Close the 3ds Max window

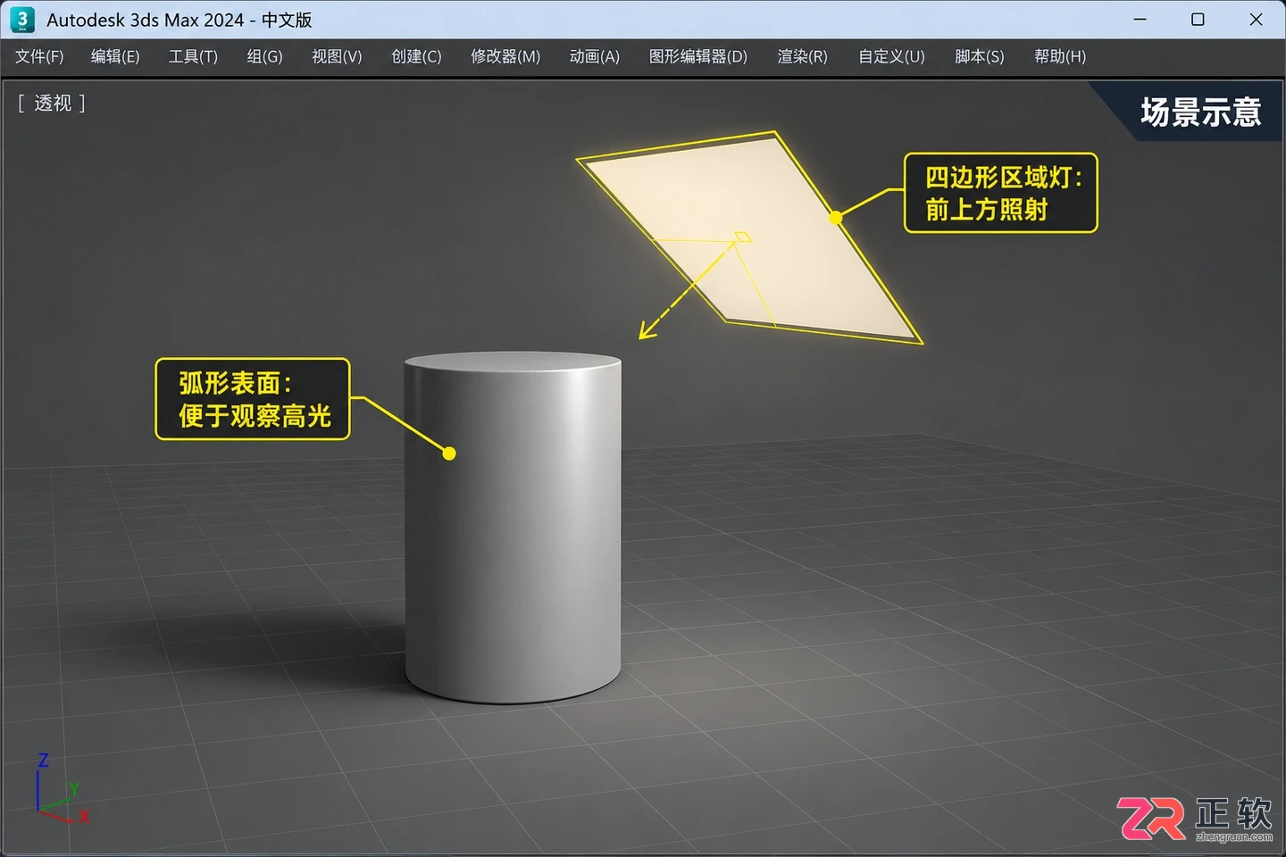coord(1256,20)
